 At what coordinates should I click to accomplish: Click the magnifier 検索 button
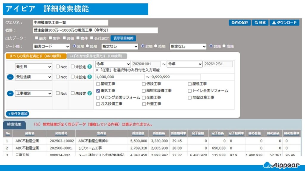pyautogui.click(x=260, y=23)
